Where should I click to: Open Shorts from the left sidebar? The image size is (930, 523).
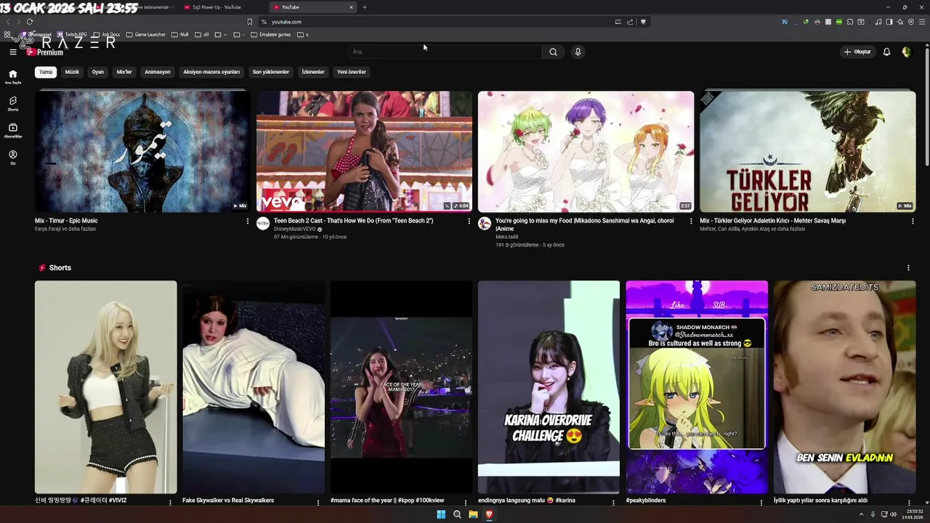click(x=12, y=104)
